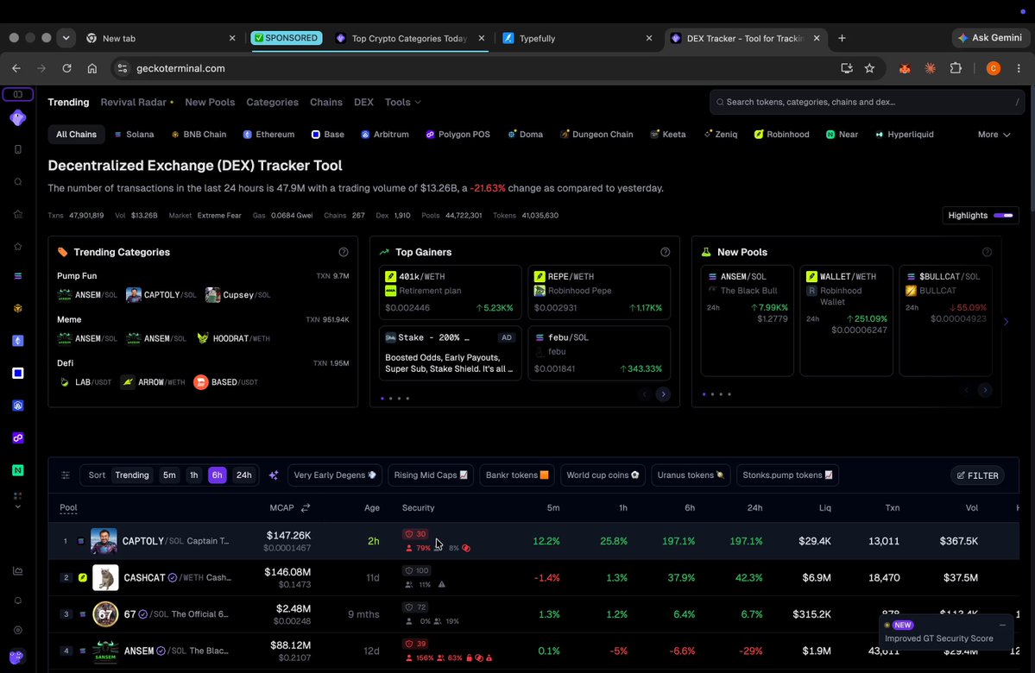1035x673 pixels.
Task: Select the Solana chain filter
Action: point(134,134)
